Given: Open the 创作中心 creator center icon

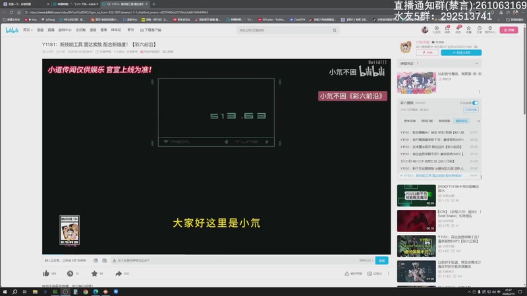Looking at the screenshot, I should point(490,30).
